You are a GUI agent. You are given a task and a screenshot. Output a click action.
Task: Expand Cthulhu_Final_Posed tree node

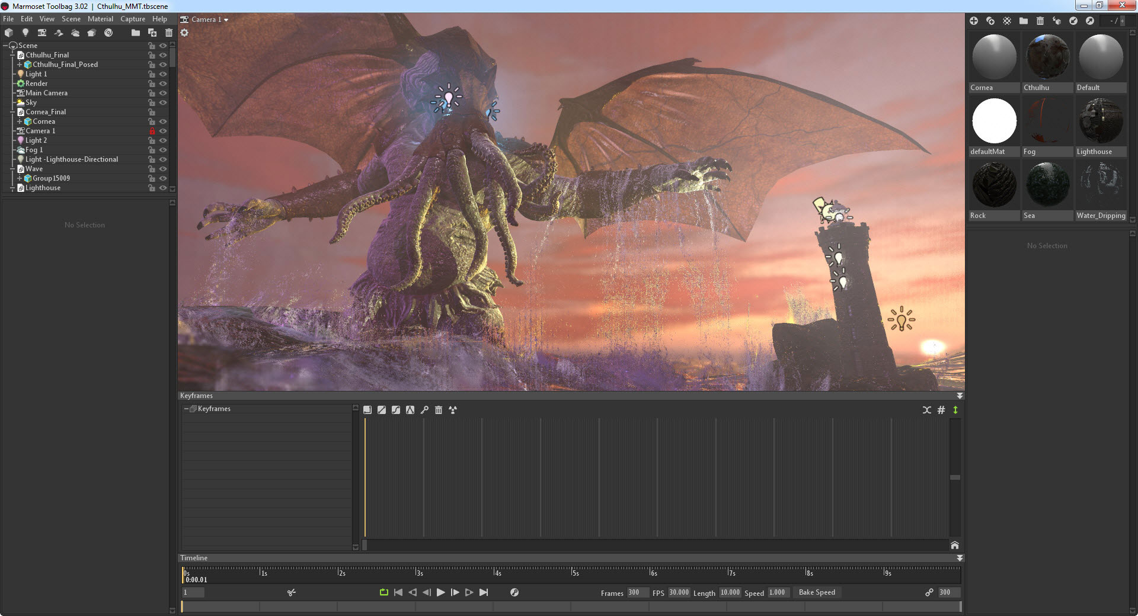[20, 65]
